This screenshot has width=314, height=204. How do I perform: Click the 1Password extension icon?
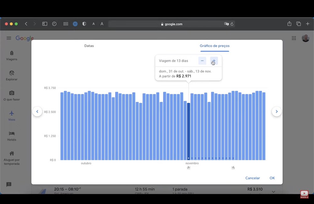75,24
